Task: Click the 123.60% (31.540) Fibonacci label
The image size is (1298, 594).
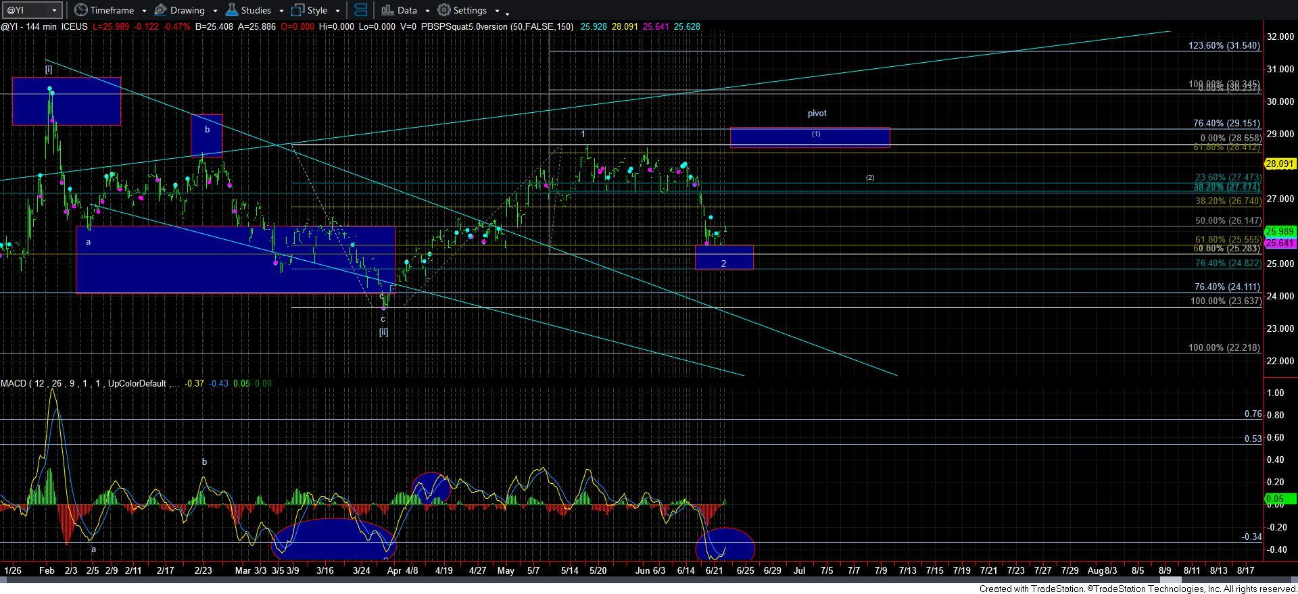Action: 1224,45
